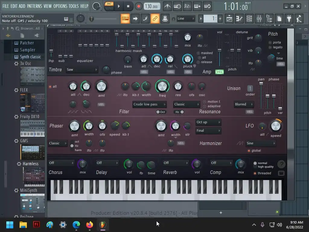Enable the legato option in Pitch

(270, 47)
